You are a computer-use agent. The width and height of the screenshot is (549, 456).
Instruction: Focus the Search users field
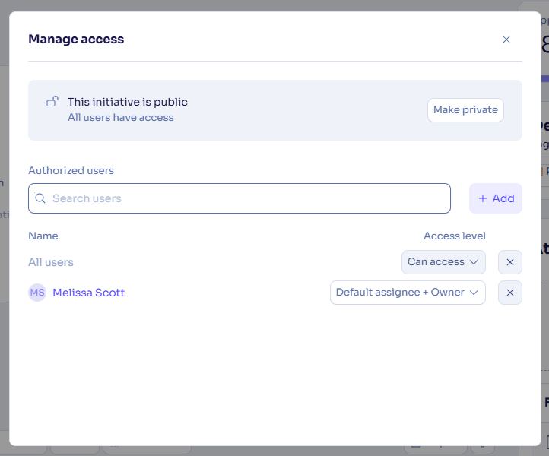(x=239, y=198)
